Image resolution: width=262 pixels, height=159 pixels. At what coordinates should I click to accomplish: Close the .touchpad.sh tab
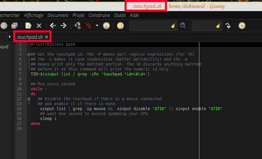pos(46,37)
